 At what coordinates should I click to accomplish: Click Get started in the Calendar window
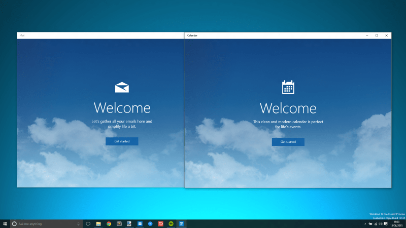coord(288,142)
